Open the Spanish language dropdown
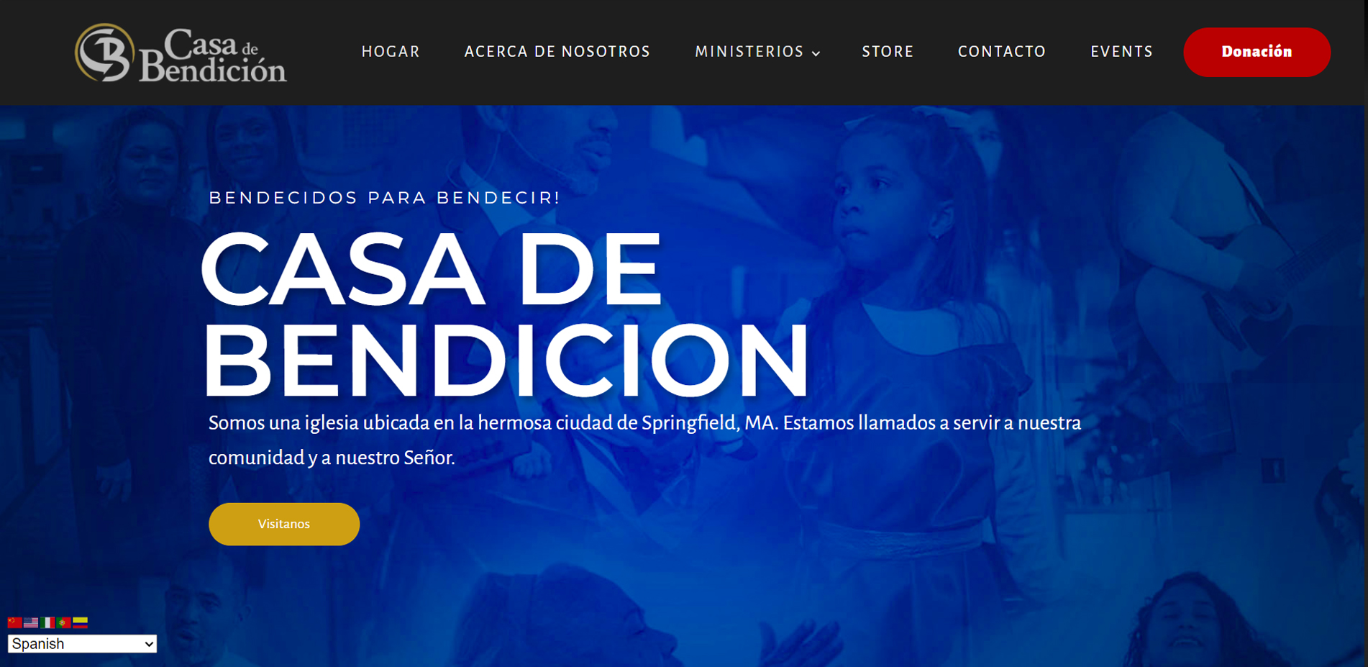This screenshot has height=667, width=1368. [x=82, y=643]
